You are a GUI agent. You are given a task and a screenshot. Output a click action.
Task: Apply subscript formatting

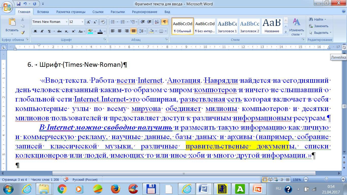point(66,31)
